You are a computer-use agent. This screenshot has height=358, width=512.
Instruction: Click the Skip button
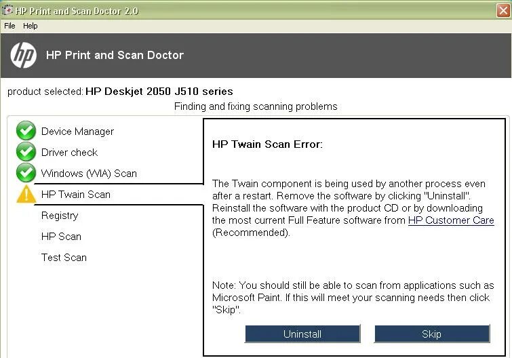[432, 334]
